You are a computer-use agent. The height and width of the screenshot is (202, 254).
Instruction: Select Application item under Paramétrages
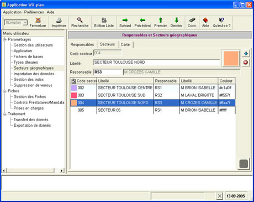click(x=23, y=51)
